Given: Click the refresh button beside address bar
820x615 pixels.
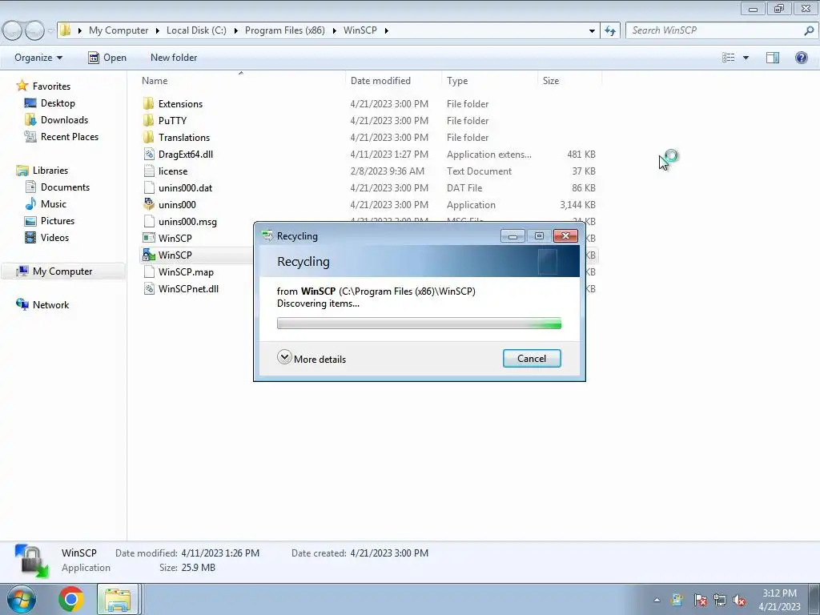Looking at the screenshot, I should (x=609, y=30).
